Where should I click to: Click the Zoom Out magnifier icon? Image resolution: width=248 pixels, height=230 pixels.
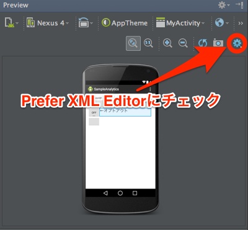183,43
